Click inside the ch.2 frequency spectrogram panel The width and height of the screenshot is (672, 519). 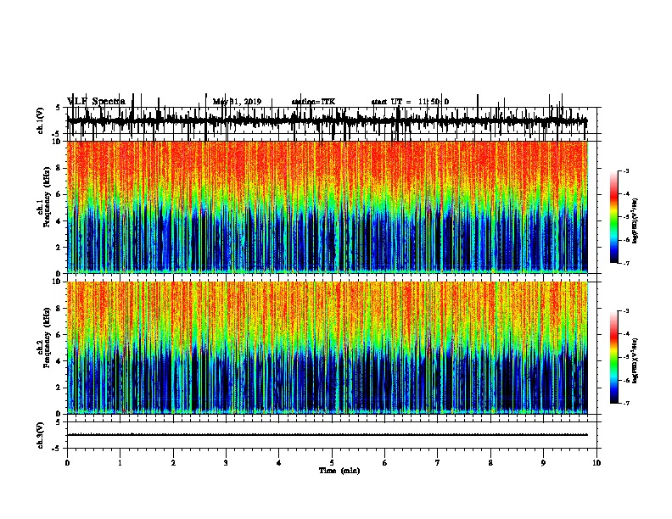coord(327,348)
